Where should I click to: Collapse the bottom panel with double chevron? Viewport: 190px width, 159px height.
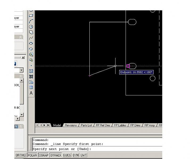21,126
